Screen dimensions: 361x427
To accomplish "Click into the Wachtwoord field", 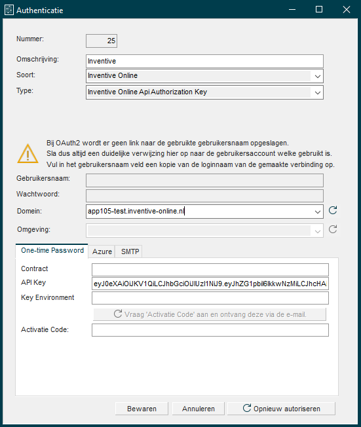I will click(204, 196).
